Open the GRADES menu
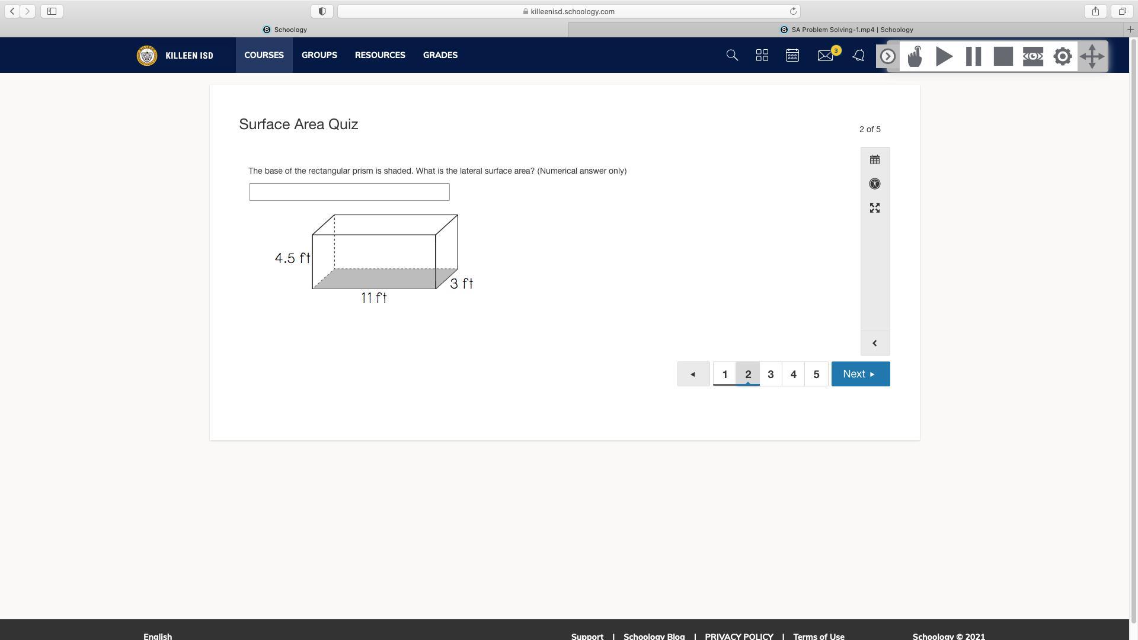This screenshot has width=1138, height=640. click(440, 55)
